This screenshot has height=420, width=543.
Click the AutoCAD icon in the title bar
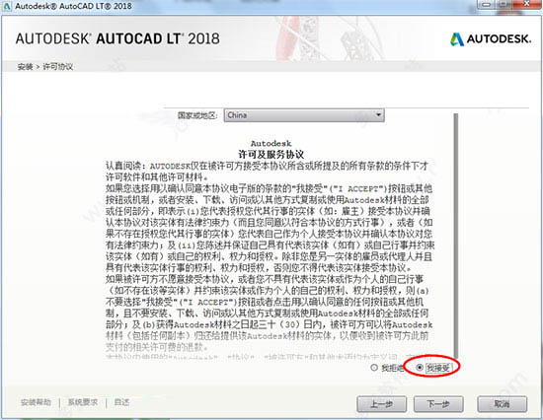point(6,6)
